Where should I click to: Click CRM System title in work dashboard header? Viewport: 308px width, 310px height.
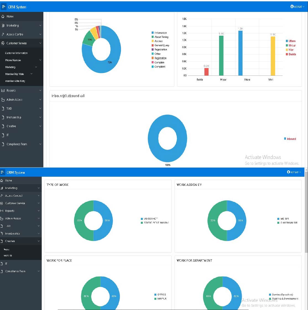(16, 172)
